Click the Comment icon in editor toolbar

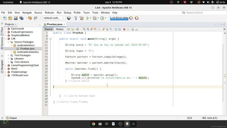(x=133, y=29)
